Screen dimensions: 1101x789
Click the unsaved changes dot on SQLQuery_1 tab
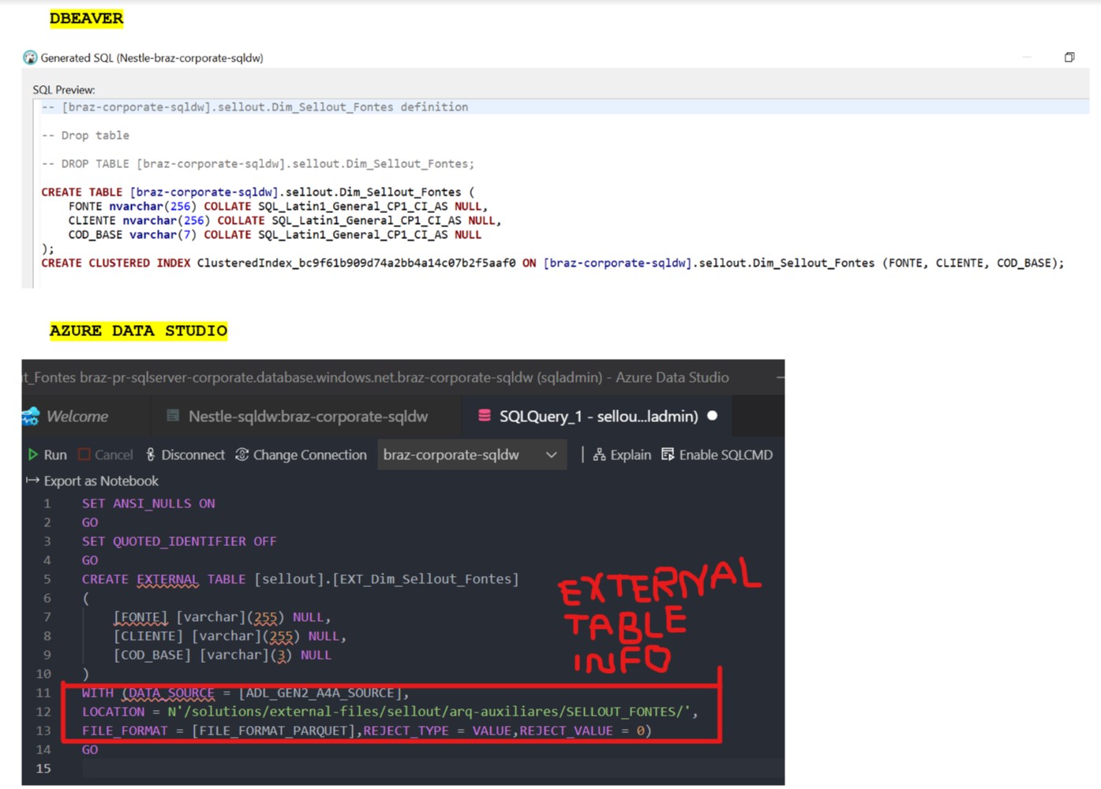[711, 416]
